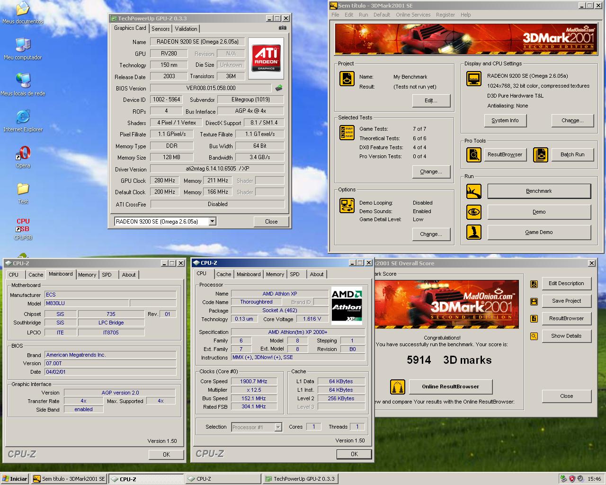This screenshot has width=606, height=485.
Task: Switch to the Sensors tab in GPU-Z
Action: point(160,29)
